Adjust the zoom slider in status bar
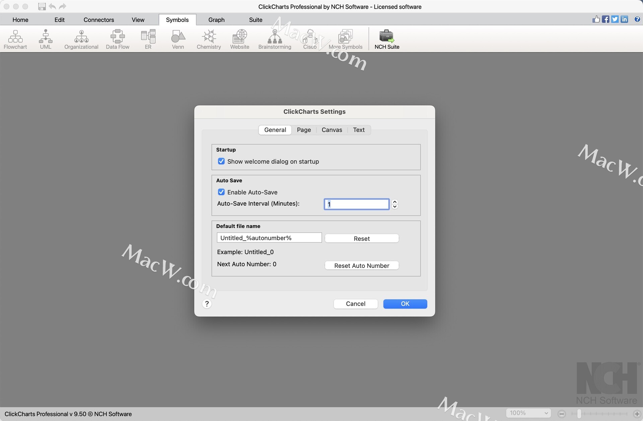Image resolution: width=643 pixels, height=421 pixels. coord(579,414)
